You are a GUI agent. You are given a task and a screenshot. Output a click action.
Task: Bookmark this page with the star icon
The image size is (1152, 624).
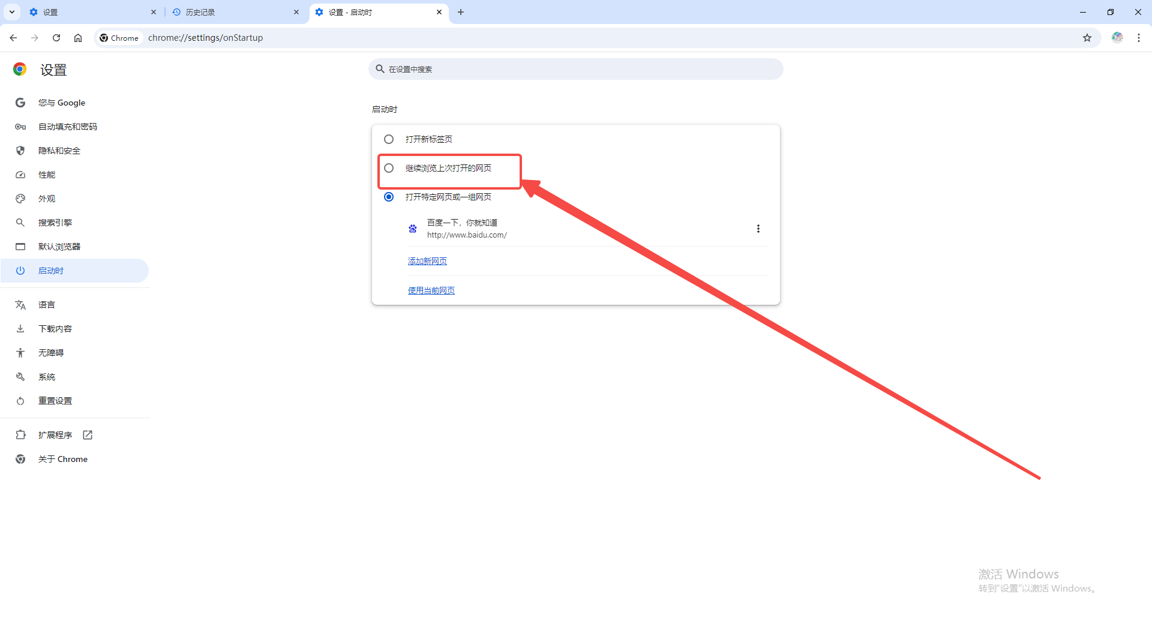coord(1087,38)
